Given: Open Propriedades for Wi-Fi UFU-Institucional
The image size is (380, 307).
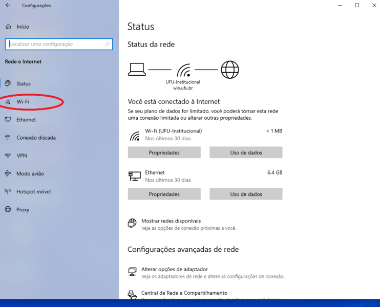Looking at the screenshot, I should 164,152.
